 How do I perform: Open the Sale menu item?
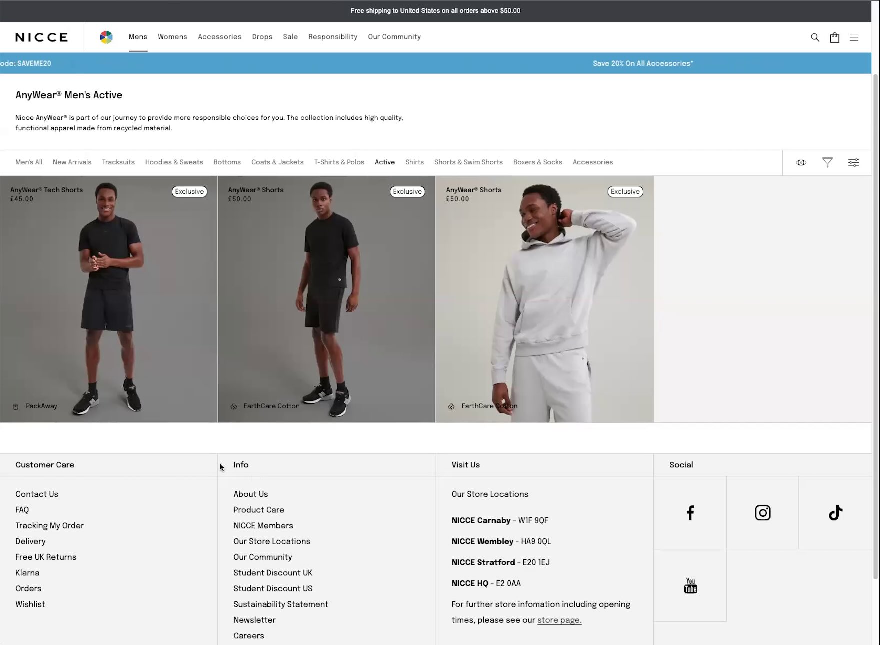[290, 37]
